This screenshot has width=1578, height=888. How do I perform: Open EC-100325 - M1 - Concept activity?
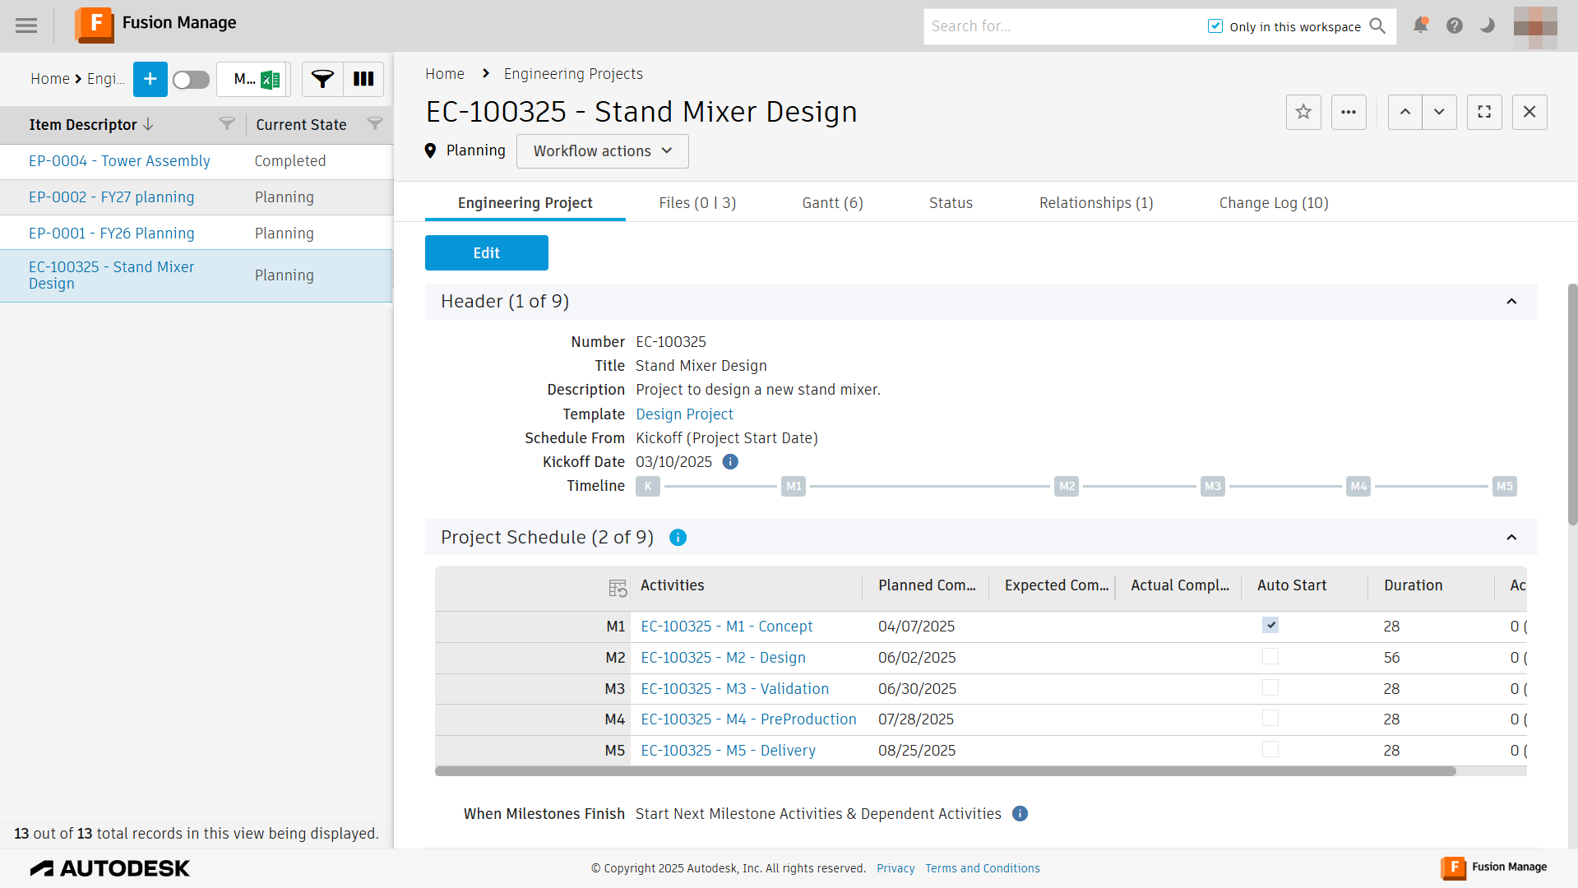726,627
